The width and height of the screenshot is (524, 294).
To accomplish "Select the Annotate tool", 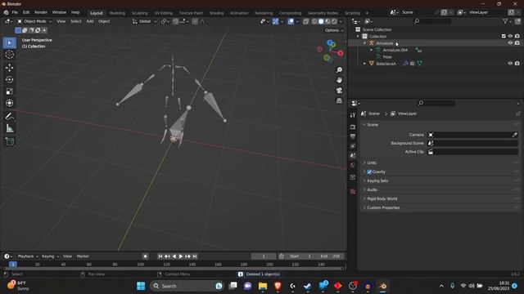I will tap(9, 116).
